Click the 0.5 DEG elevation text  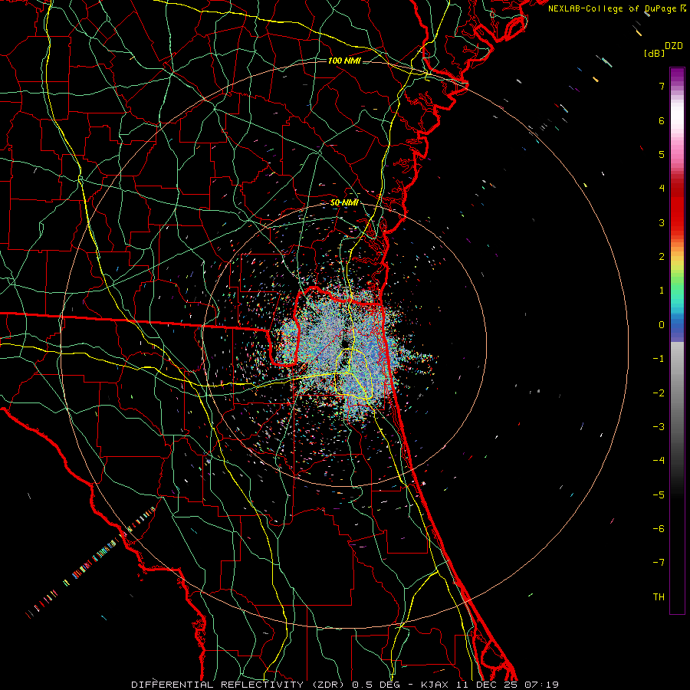(x=374, y=685)
